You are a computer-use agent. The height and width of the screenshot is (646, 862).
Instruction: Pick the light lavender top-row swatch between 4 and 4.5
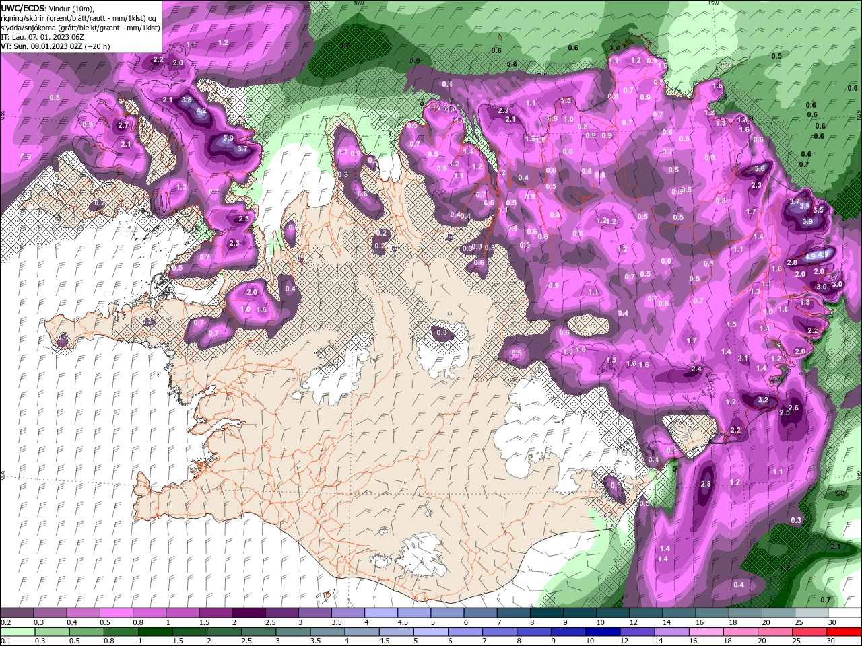(380, 613)
